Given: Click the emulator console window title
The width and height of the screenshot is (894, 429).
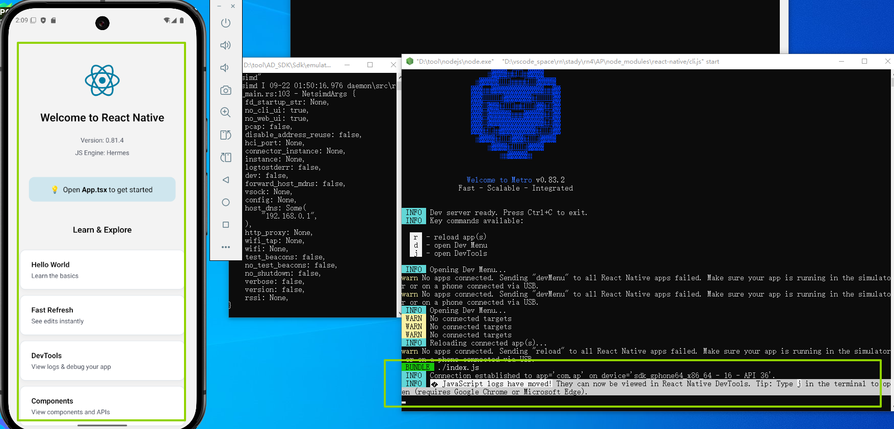Looking at the screenshot, I should [287, 65].
